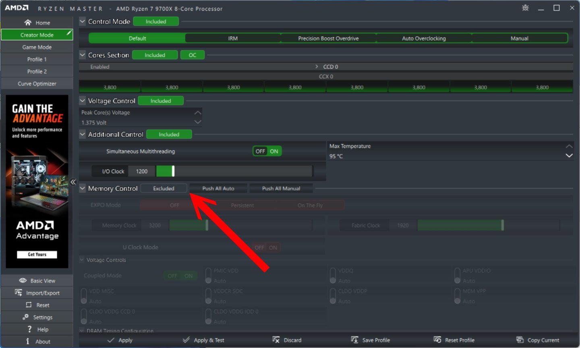Screen dimensions: 580x348
Task: Click the Discard icon in bottom bar
Action: tap(276, 340)
